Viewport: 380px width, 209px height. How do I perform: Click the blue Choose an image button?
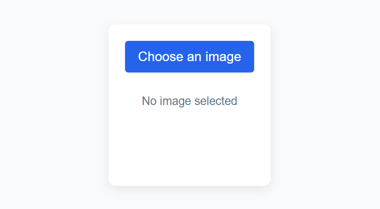[189, 57]
